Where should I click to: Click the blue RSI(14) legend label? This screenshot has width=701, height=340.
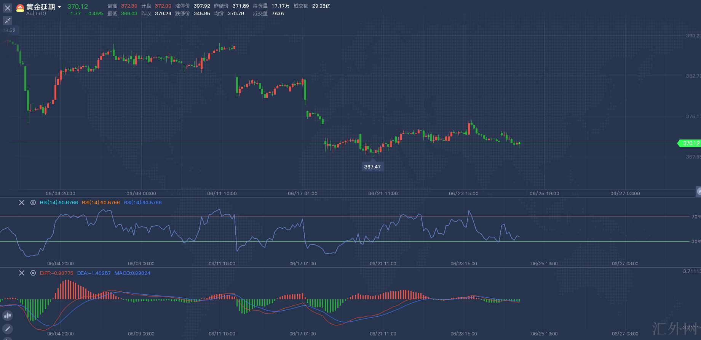(x=142, y=203)
